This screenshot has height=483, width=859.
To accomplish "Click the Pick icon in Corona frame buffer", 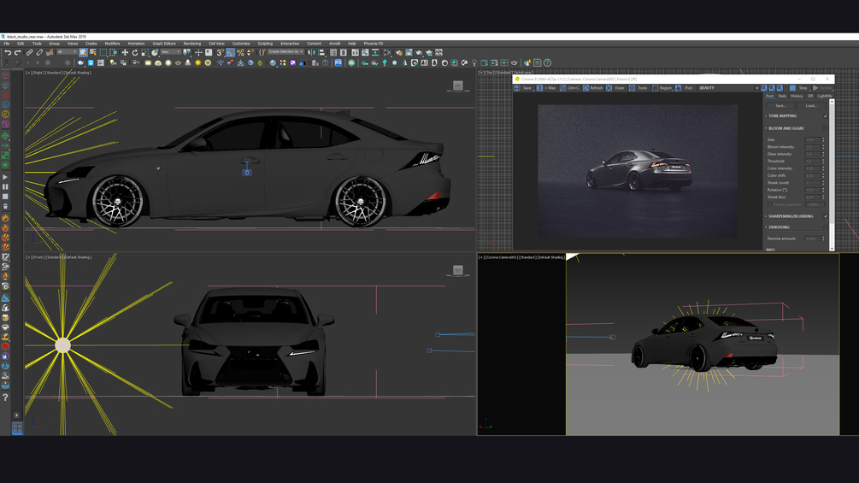I will coord(679,88).
